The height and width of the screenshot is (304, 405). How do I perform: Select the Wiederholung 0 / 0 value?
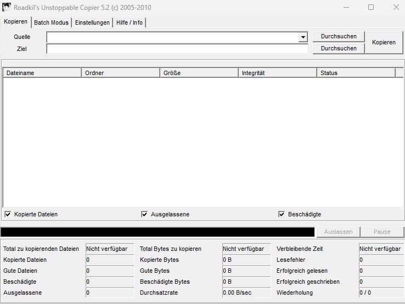(381, 292)
